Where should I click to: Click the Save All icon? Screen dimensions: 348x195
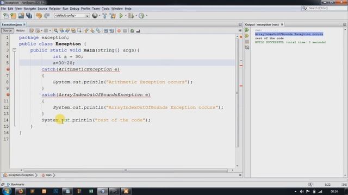click(x=29, y=16)
